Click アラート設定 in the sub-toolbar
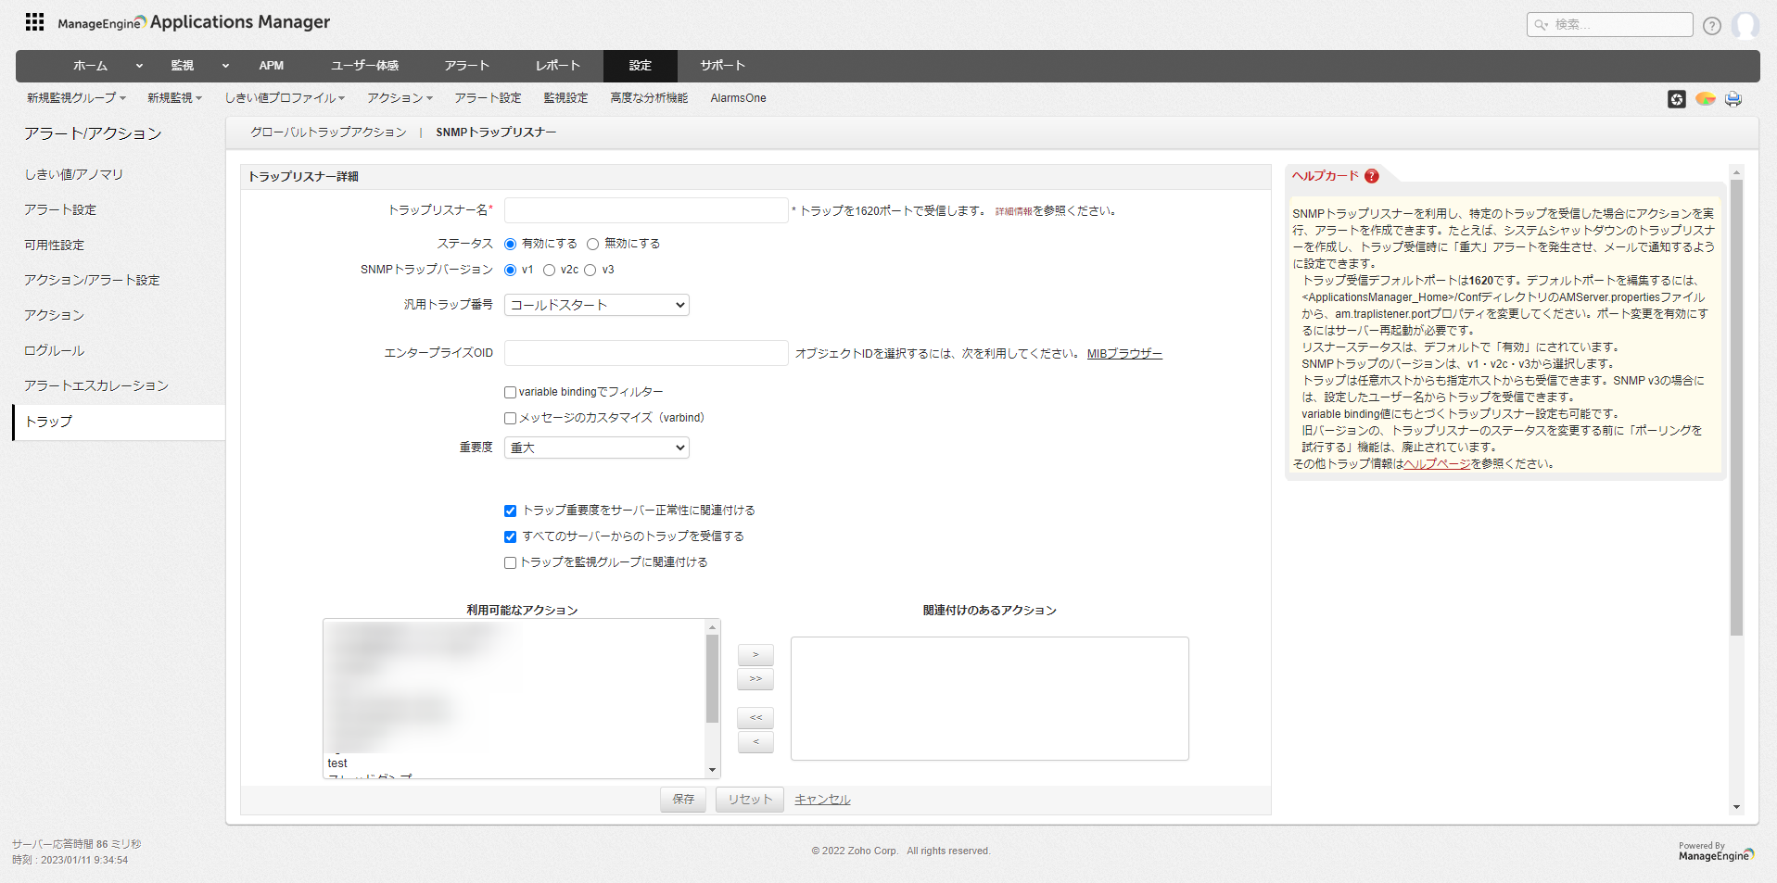 [488, 98]
